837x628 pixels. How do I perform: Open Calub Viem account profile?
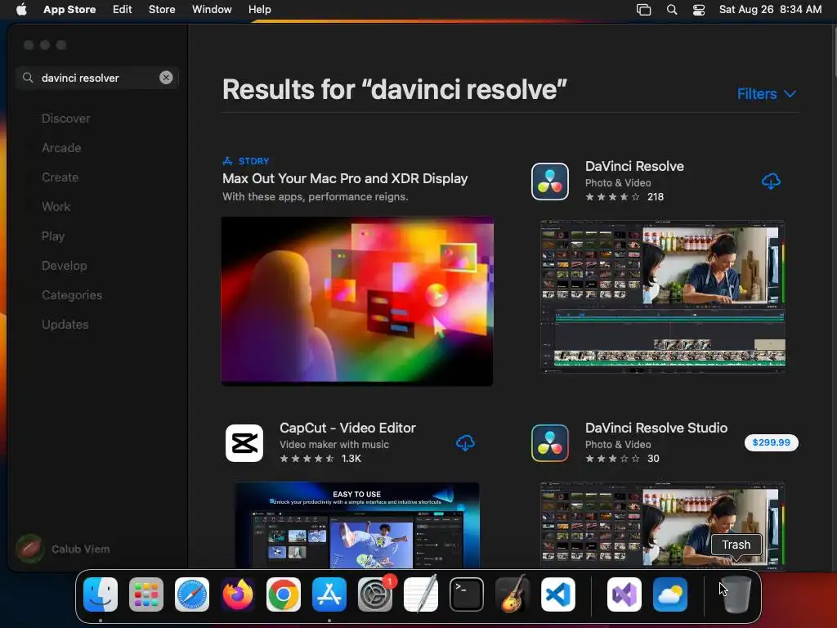click(x=63, y=549)
